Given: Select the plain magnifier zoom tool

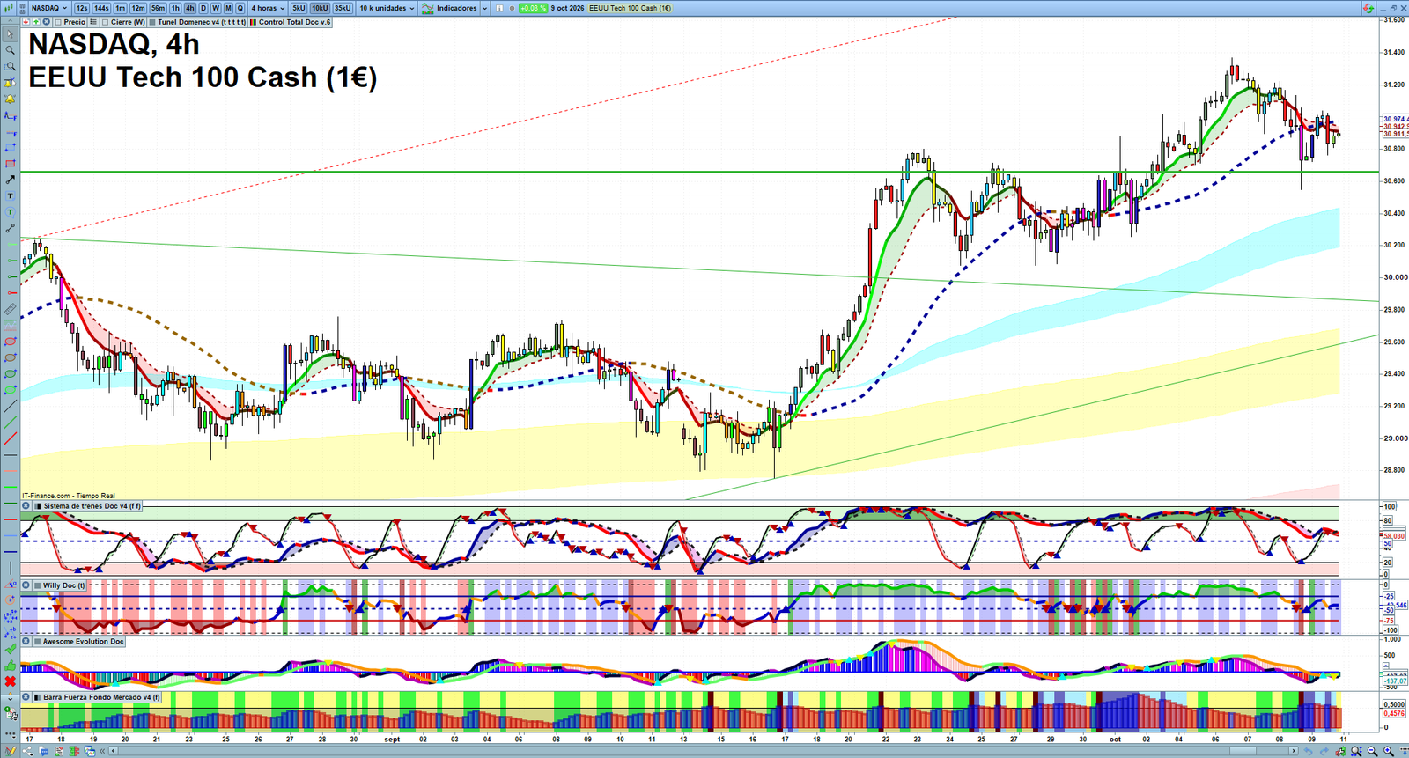Looking at the screenshot, I should pyautogui.click(x=10, y=50).
